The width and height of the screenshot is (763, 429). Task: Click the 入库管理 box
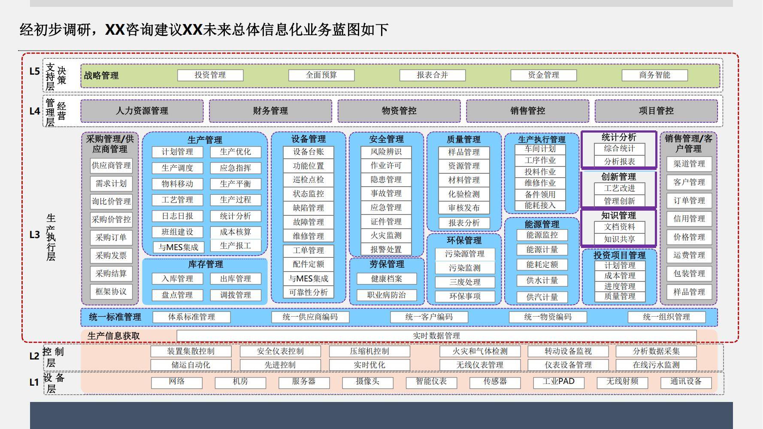[x=177, y=279]
